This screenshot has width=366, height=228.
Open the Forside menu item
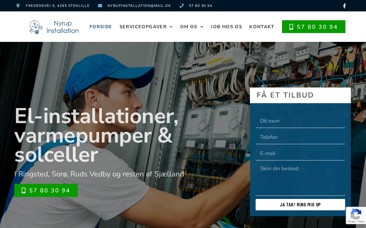tap(101, 27)
